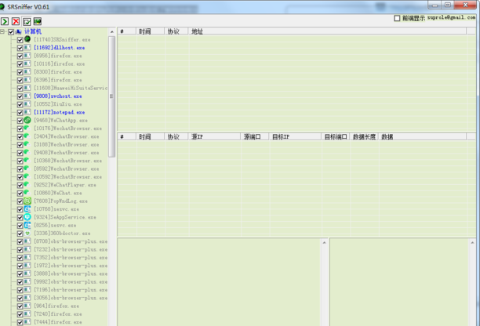Start capture with the green arrow button
Viewport: 480px width, 326px height.
pyautogui.click(x=5, y=21)
